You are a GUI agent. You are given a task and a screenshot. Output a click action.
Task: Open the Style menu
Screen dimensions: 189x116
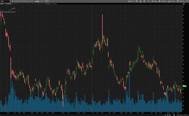coord(154,1)
